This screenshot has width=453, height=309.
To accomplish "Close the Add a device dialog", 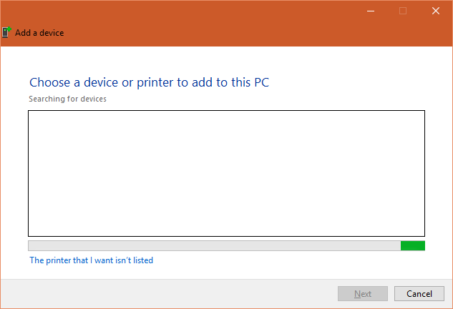I will click(x=435, y=11).
